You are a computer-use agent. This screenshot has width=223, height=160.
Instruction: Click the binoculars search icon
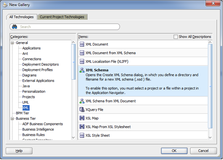point(15,27)
